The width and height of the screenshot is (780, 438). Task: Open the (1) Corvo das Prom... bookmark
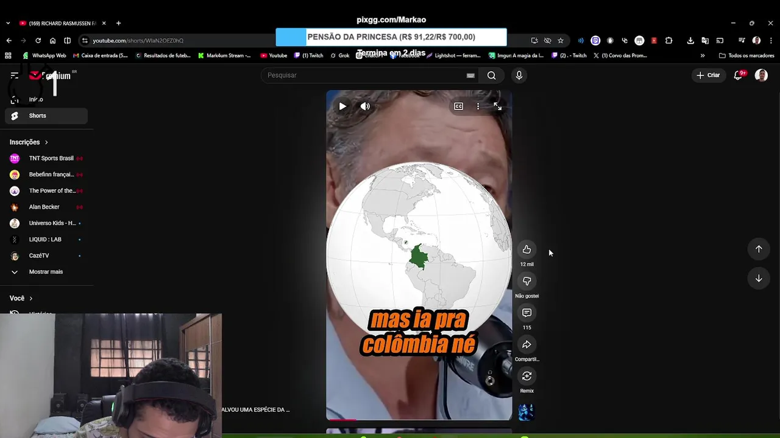620,55
